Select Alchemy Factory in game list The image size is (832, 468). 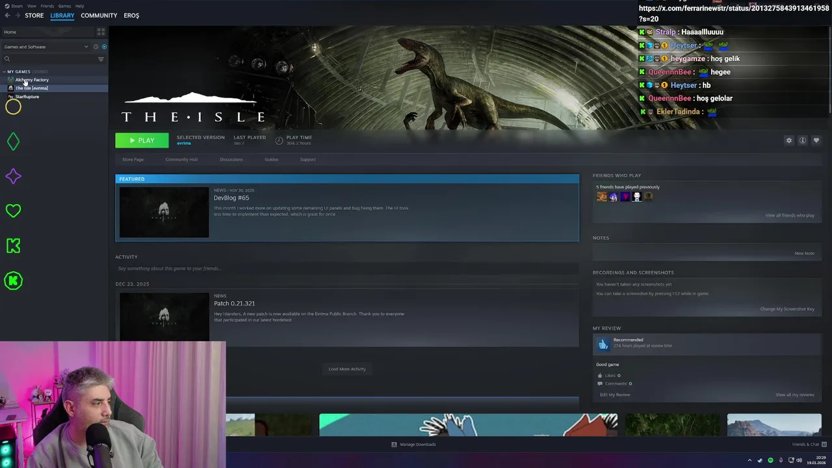click(54, 80)
